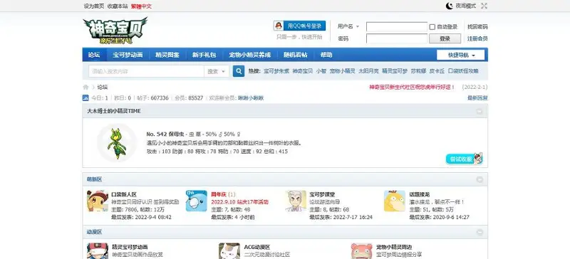Image resolution: width=570 pixels, height=259 pixels.
Task: Enable the 自动登录 checkbox
Action: (432, 27)
